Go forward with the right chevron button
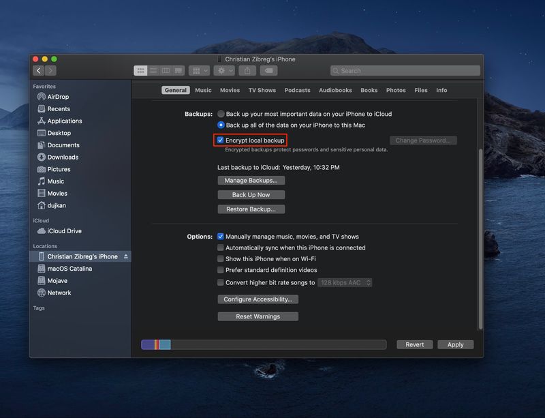 click(50, 71)
